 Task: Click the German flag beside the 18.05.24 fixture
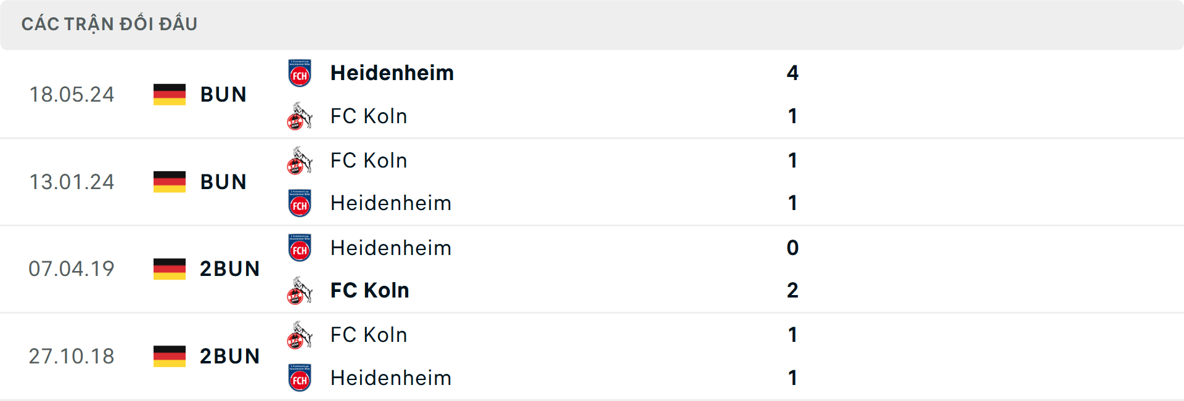click(x=170, y=94)
